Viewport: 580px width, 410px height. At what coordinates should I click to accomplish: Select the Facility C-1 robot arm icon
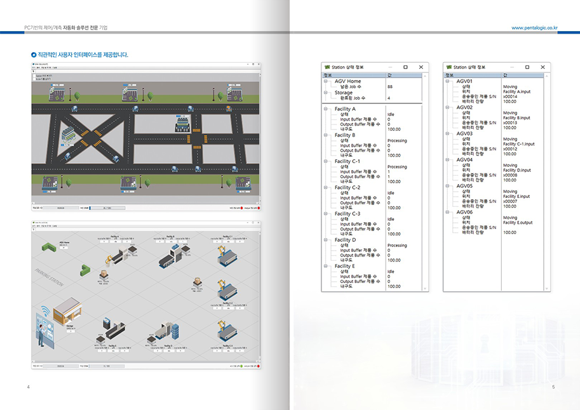click(227, 255)
